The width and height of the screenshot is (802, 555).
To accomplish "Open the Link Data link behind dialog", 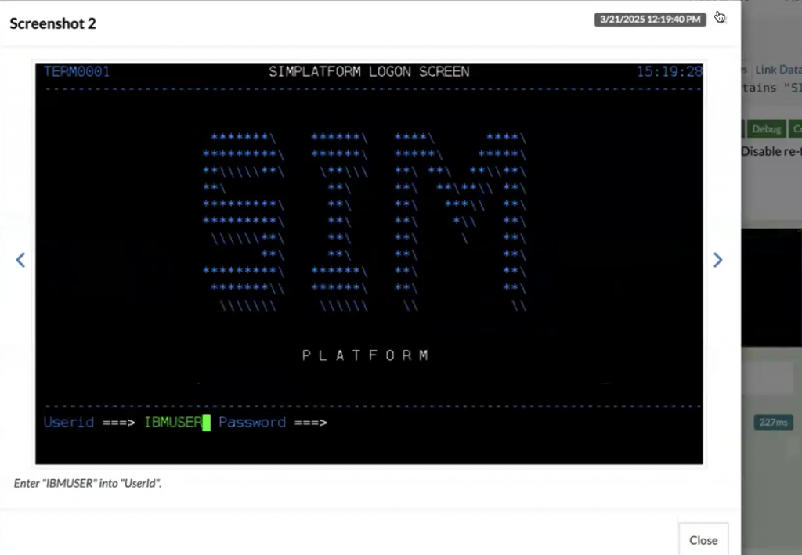I will (777, 70).
